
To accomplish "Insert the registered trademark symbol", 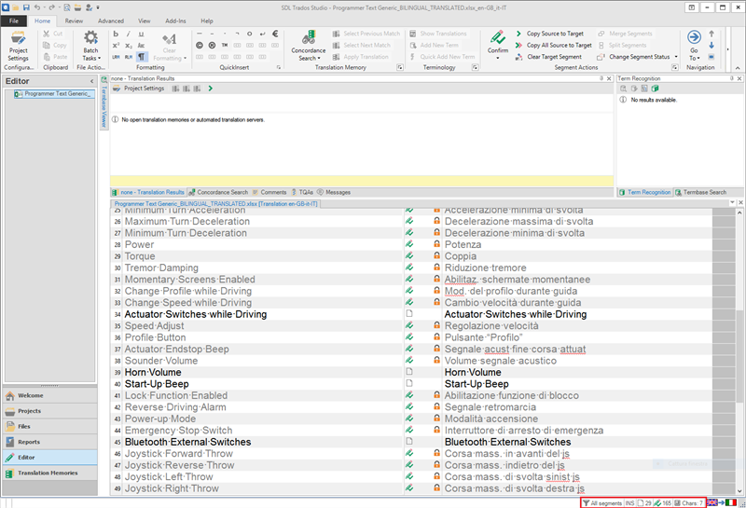I will coord(212,45).
